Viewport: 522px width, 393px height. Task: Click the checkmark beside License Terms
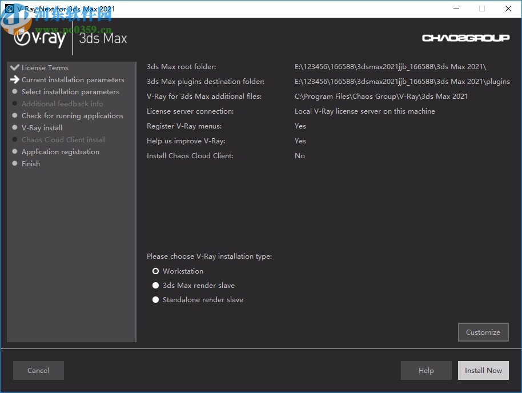(x=14, y=67)
